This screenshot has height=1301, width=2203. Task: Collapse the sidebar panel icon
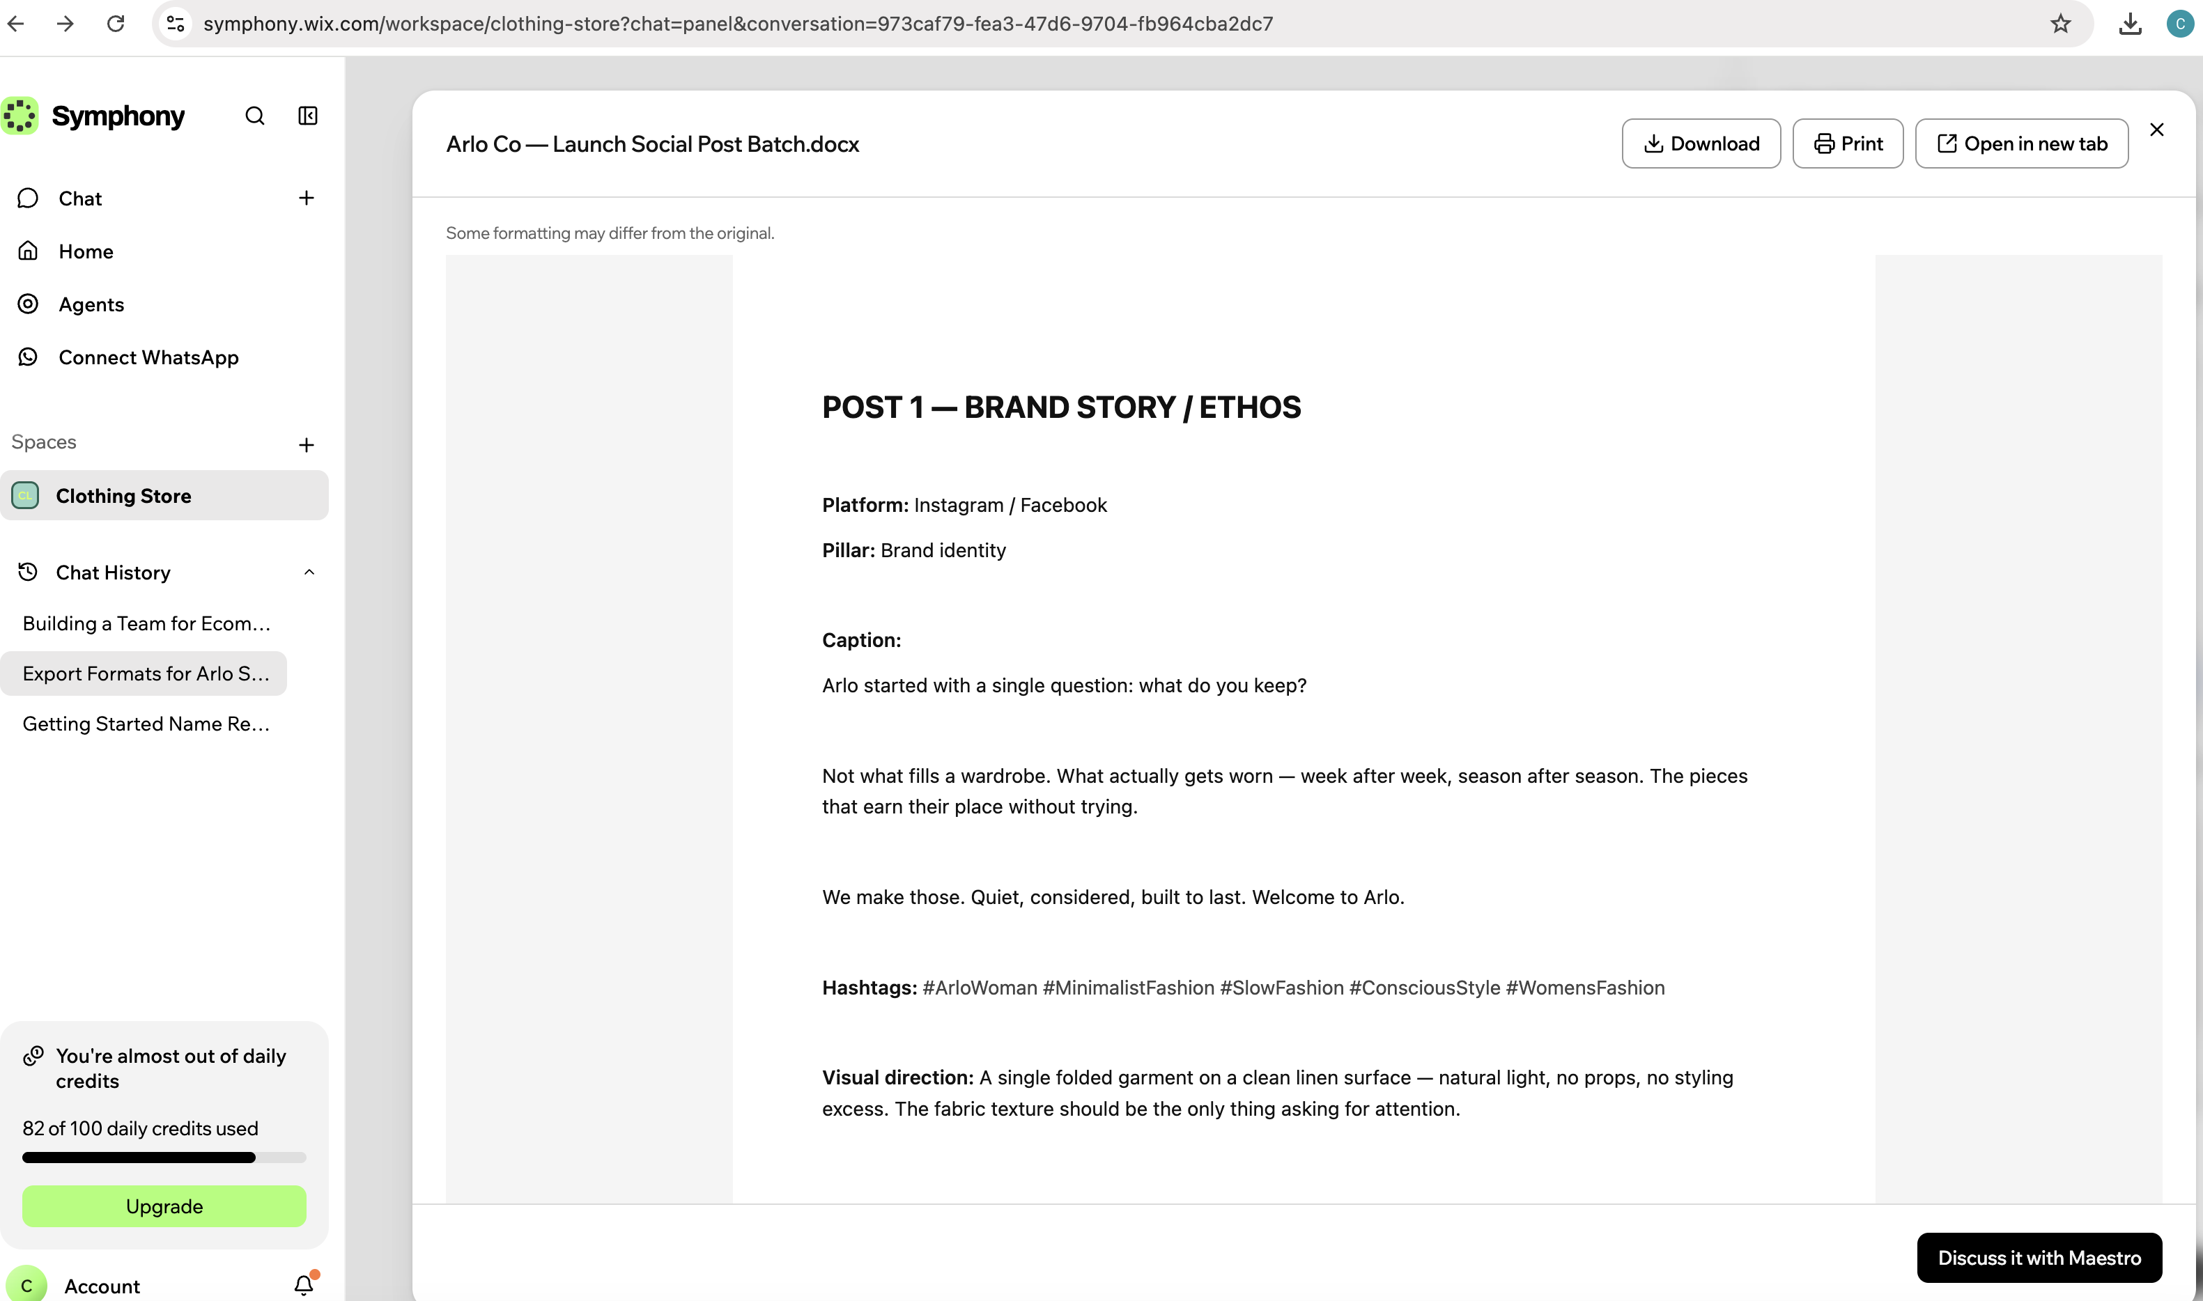coord(308,116)
